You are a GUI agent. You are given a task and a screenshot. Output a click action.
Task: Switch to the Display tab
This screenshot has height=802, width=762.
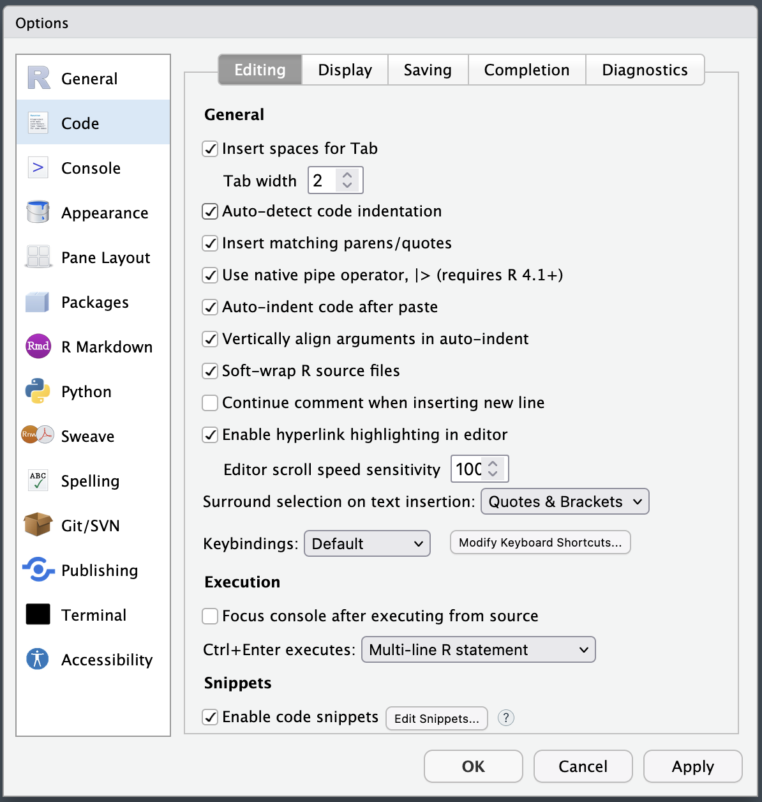(x=345, y=70)
